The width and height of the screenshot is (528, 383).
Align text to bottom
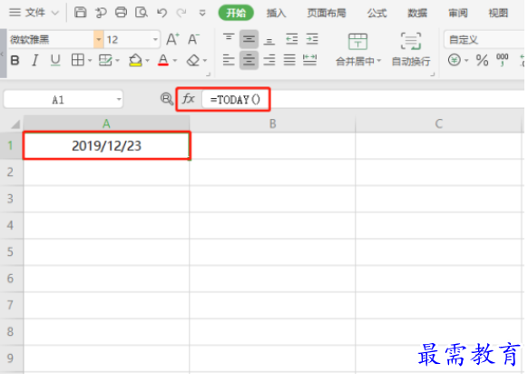(x=269, y=40)
